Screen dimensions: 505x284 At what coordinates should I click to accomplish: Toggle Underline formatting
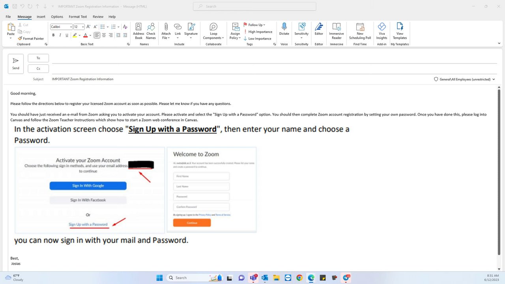67,35
